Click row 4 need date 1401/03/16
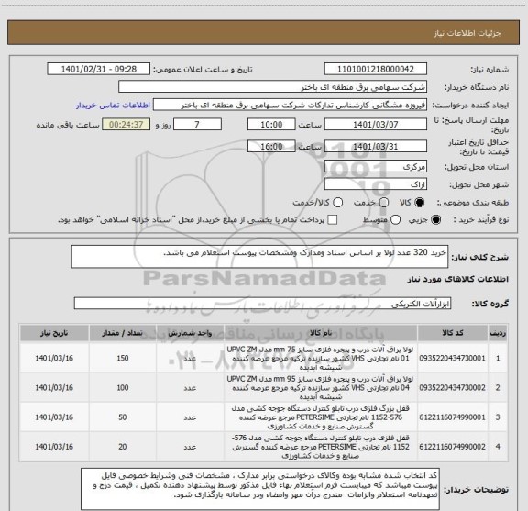The width and height of the screenshot is (528, 511). pos(54,447)
